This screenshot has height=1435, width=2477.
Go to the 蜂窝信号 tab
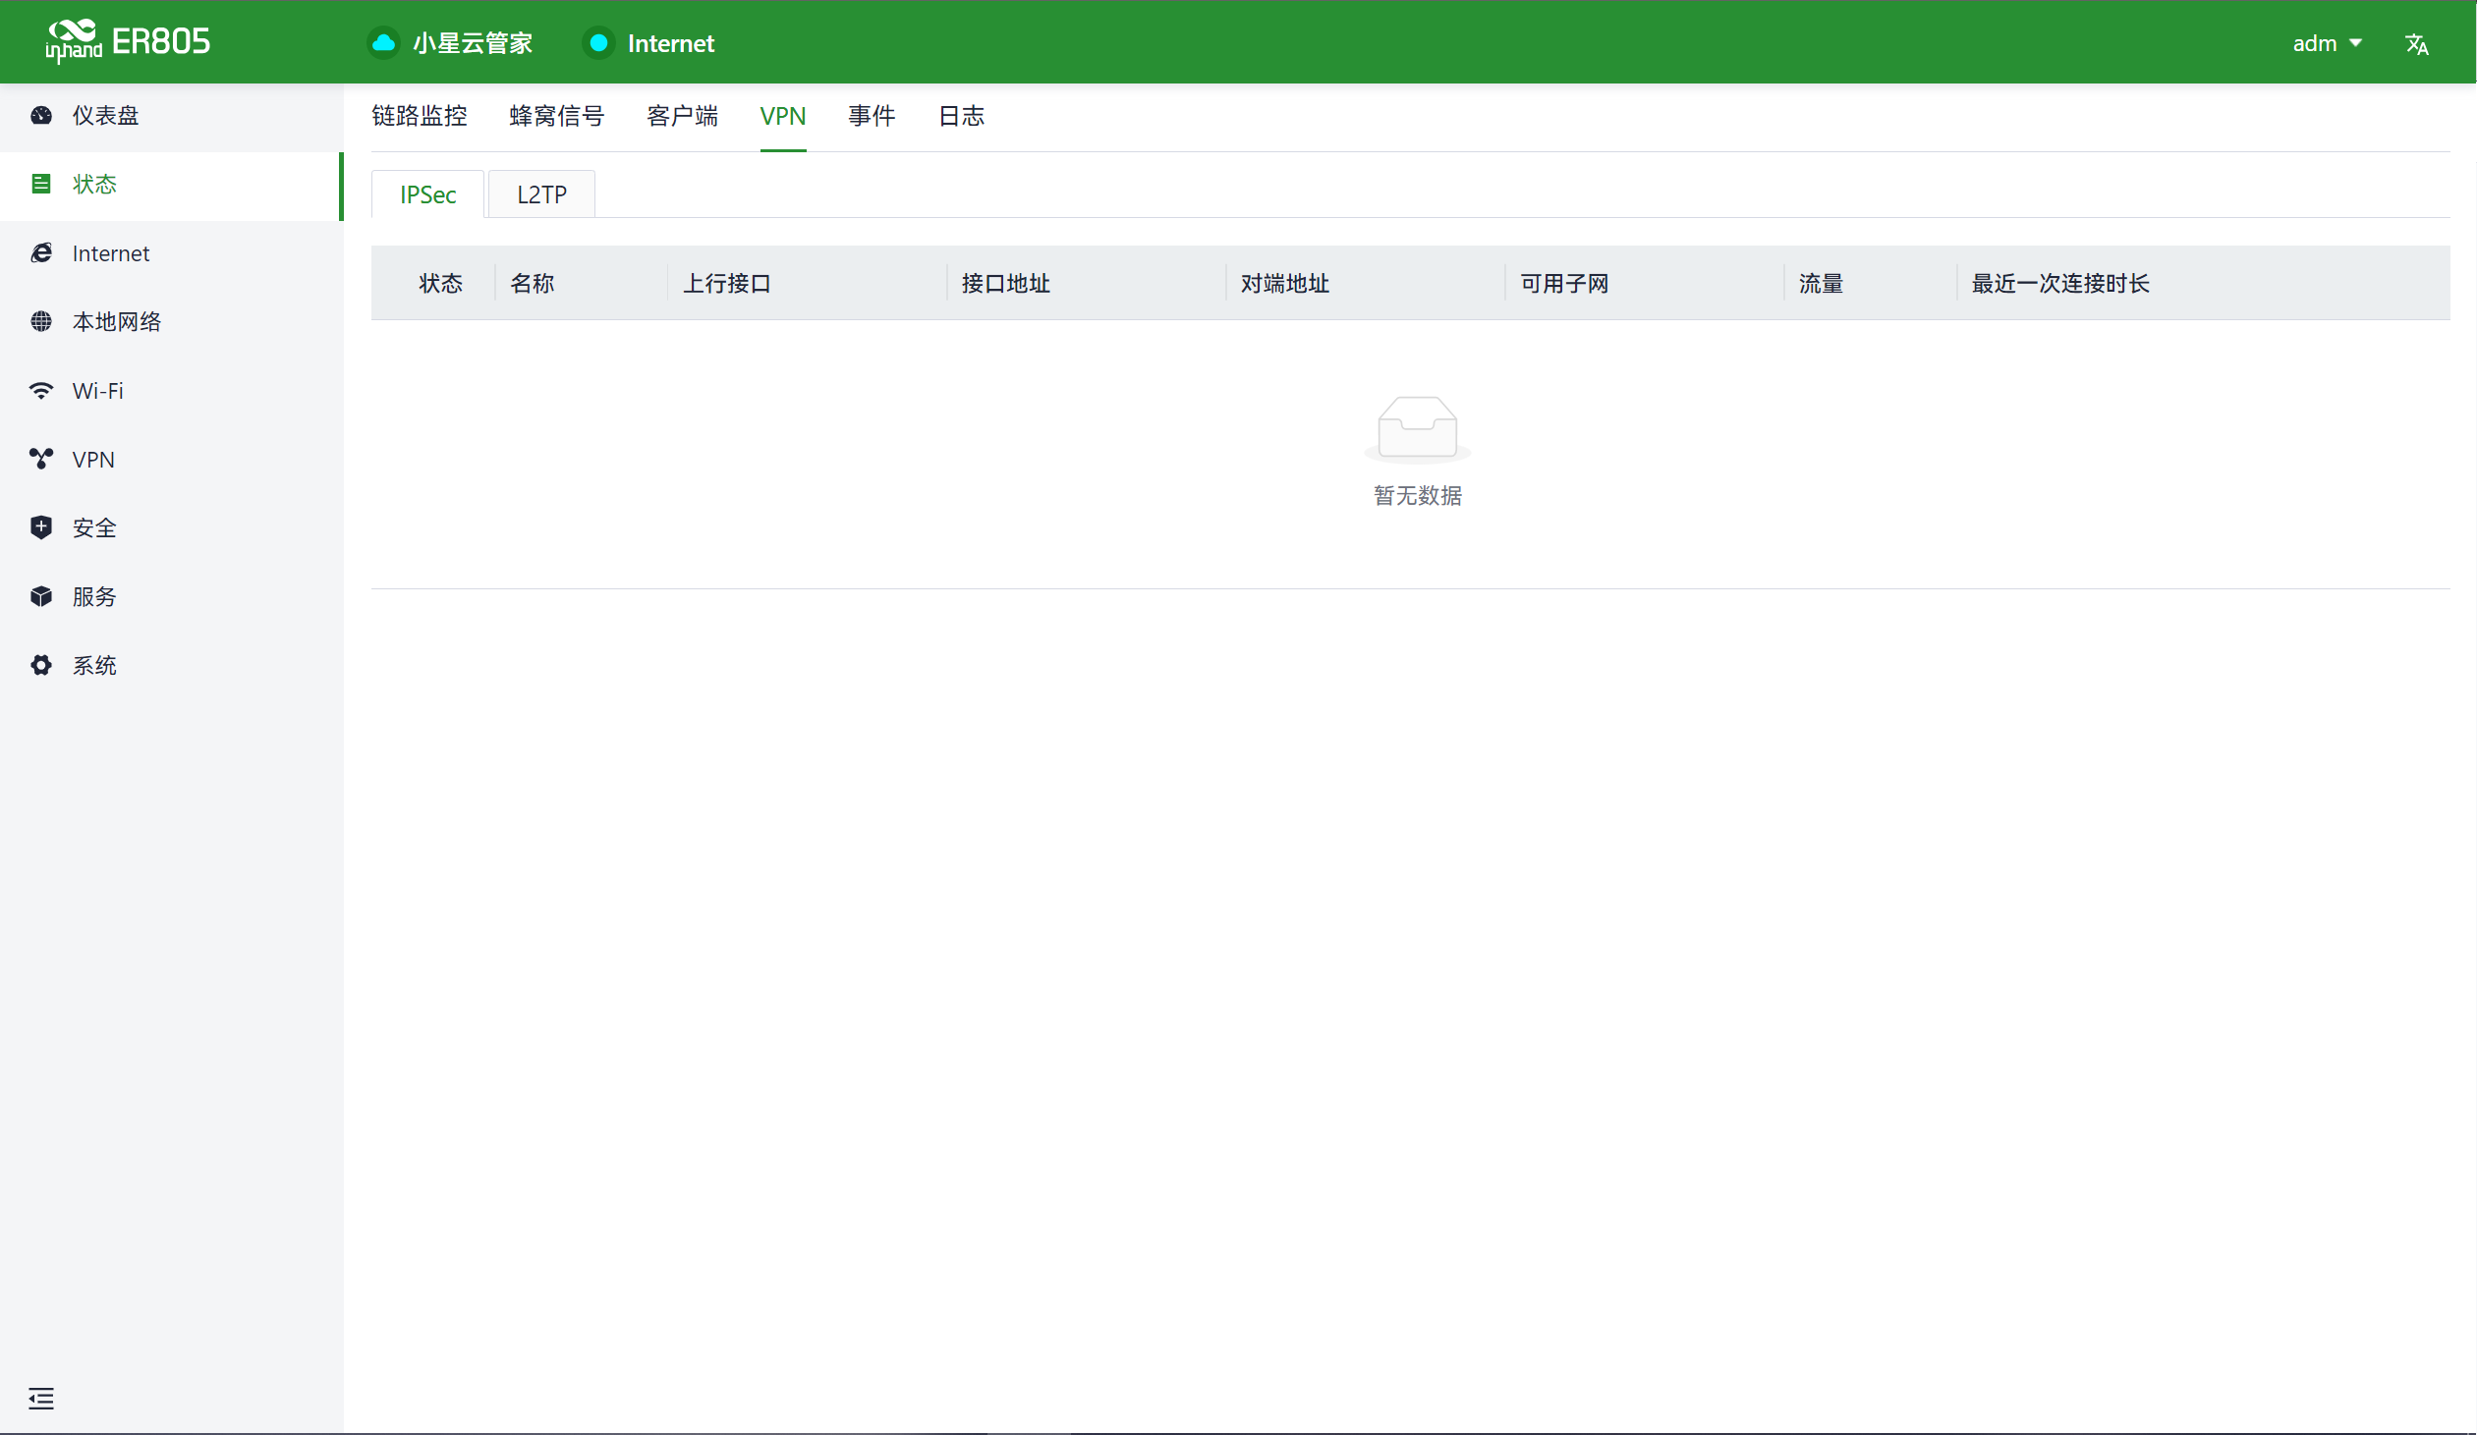(556, 116)
